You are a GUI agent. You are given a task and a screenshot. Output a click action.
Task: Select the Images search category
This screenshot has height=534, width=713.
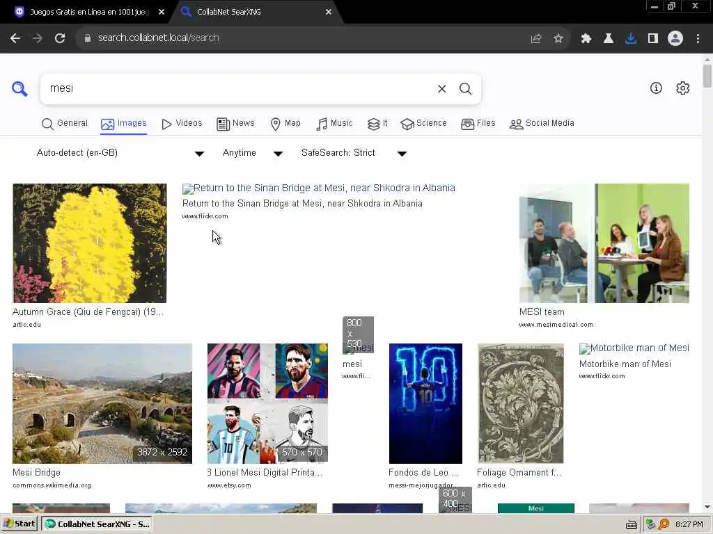tap(124, 124)
